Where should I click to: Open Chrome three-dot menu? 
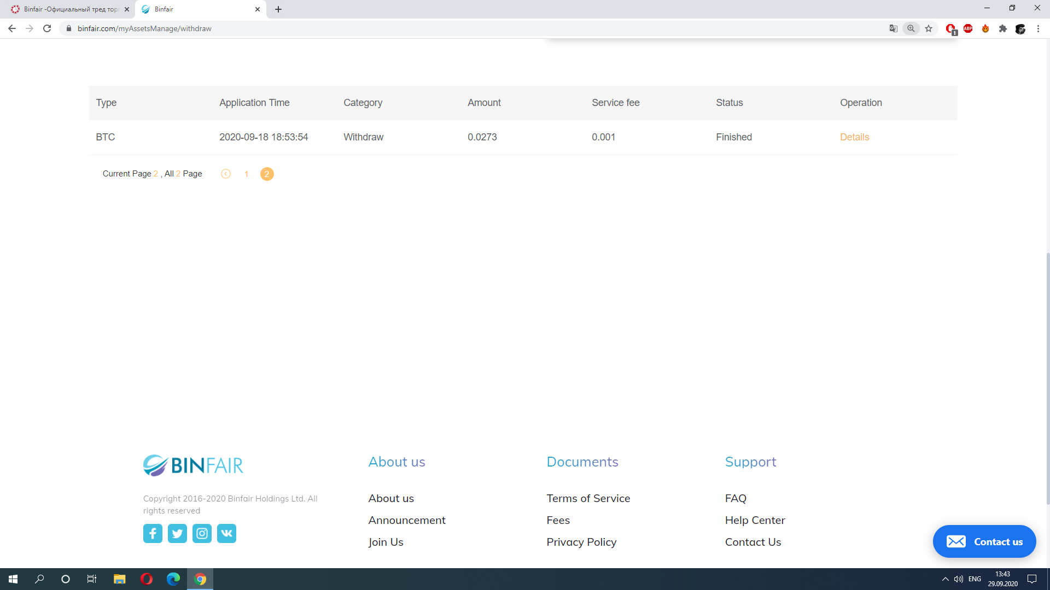[x=1038, y=28]
